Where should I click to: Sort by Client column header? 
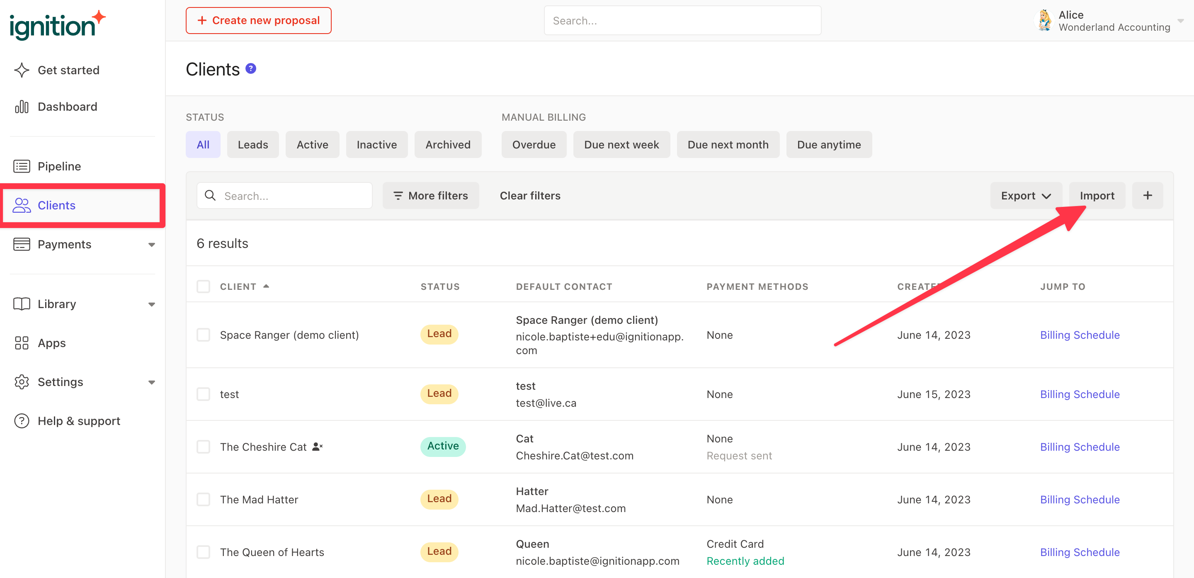tap(238, 287)
